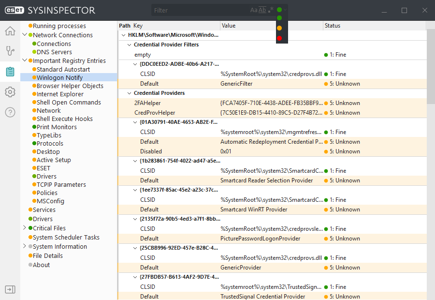Collapse the Network Connections tree node
This screenshot has width=435, height=300.
coord(25,35)
